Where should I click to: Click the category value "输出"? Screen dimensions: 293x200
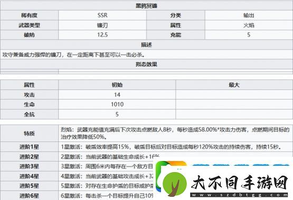click(x=249, y=15)
